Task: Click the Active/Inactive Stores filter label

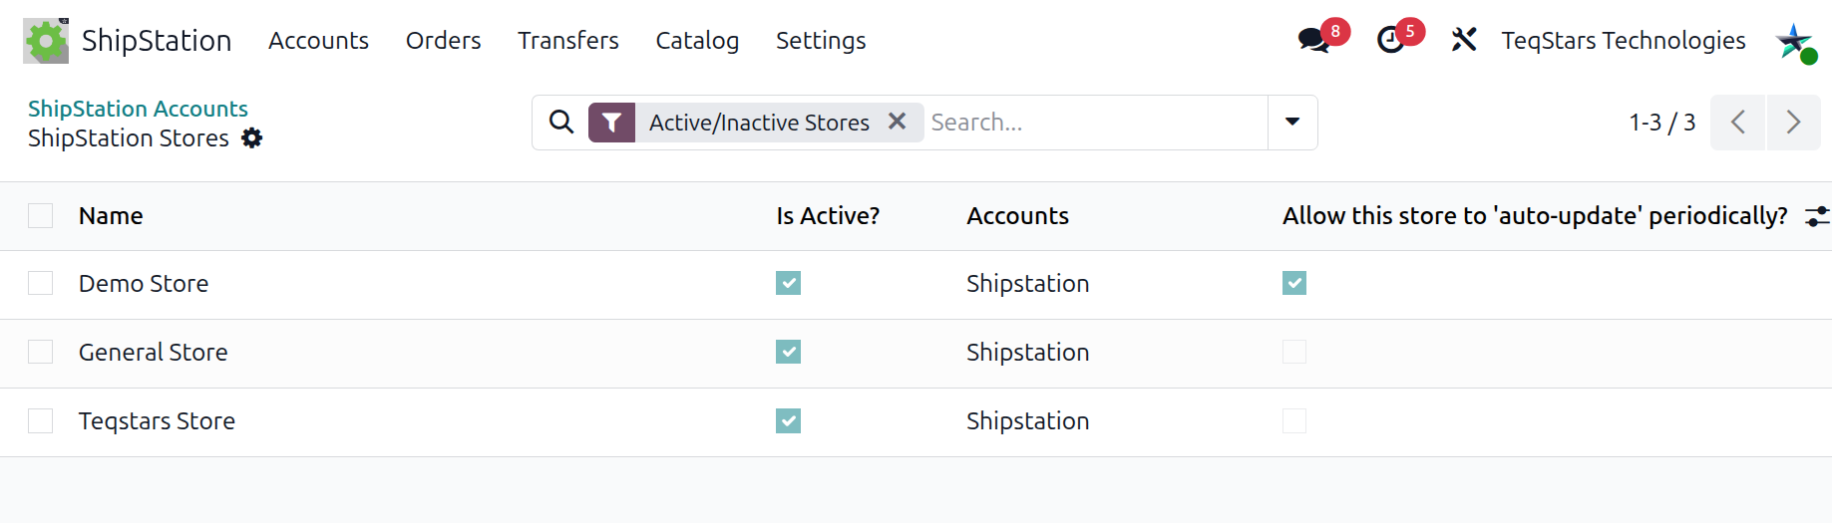Action: coord(759,123)
